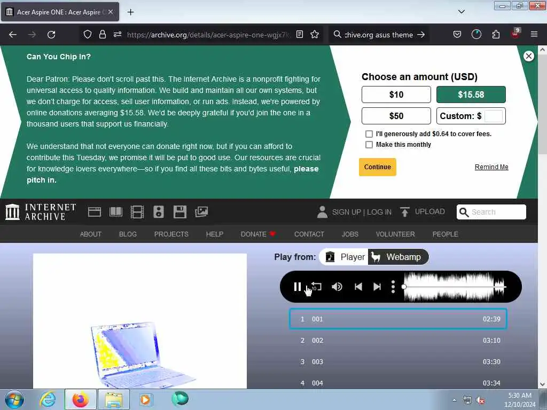Open the tracking protection shield icon

[x=88, y=34]
